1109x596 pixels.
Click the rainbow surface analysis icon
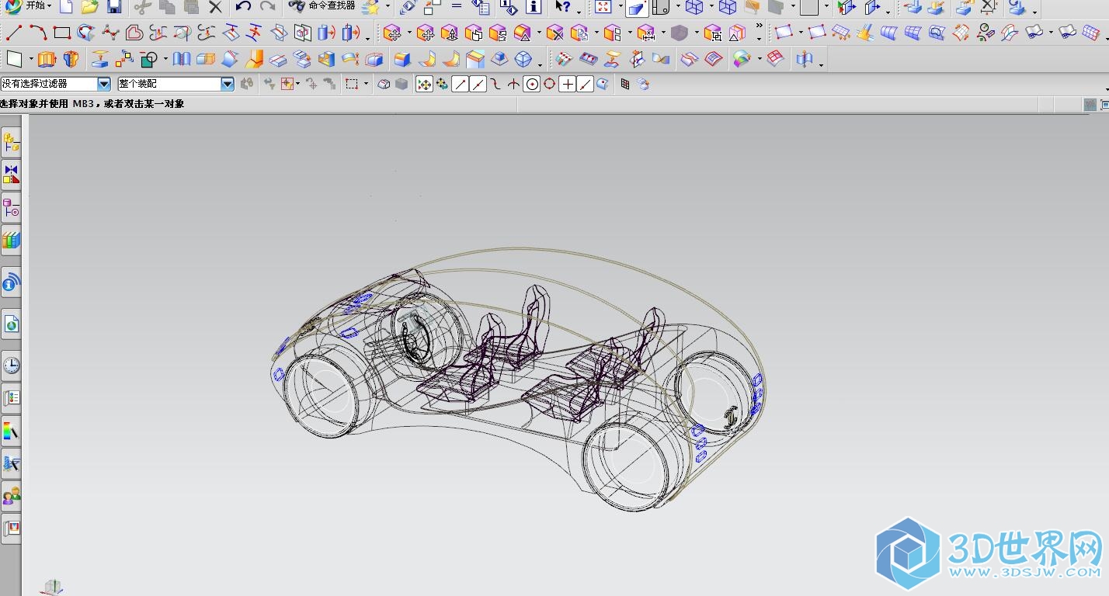tap(742, 58)
